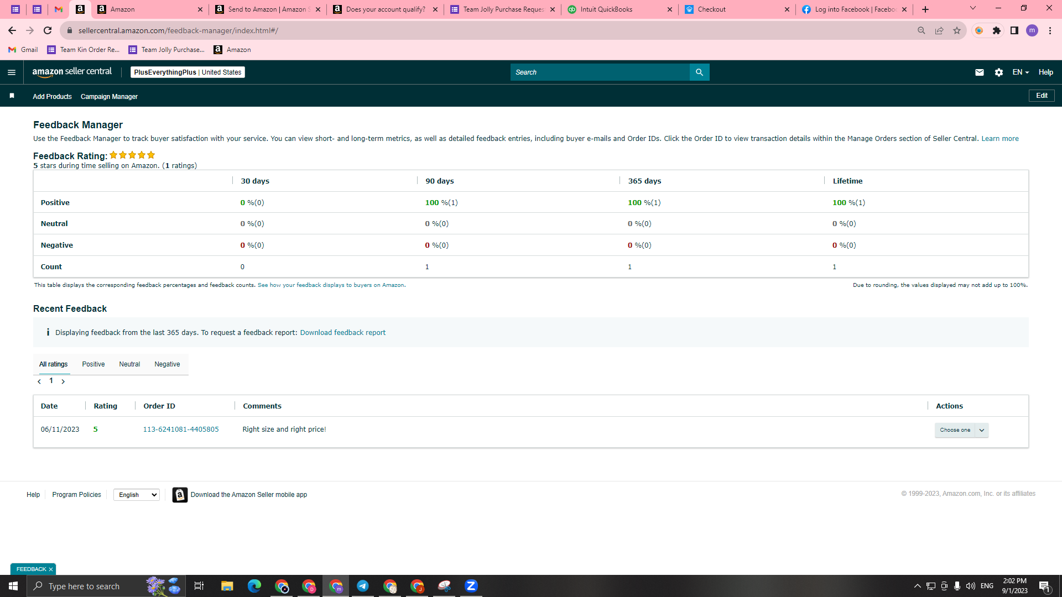Show hidden system tray icons

[917, 586]
